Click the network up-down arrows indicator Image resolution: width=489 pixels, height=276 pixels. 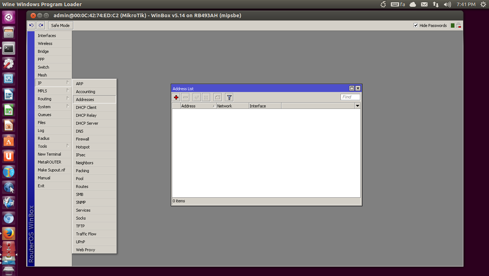pos(436,4)
